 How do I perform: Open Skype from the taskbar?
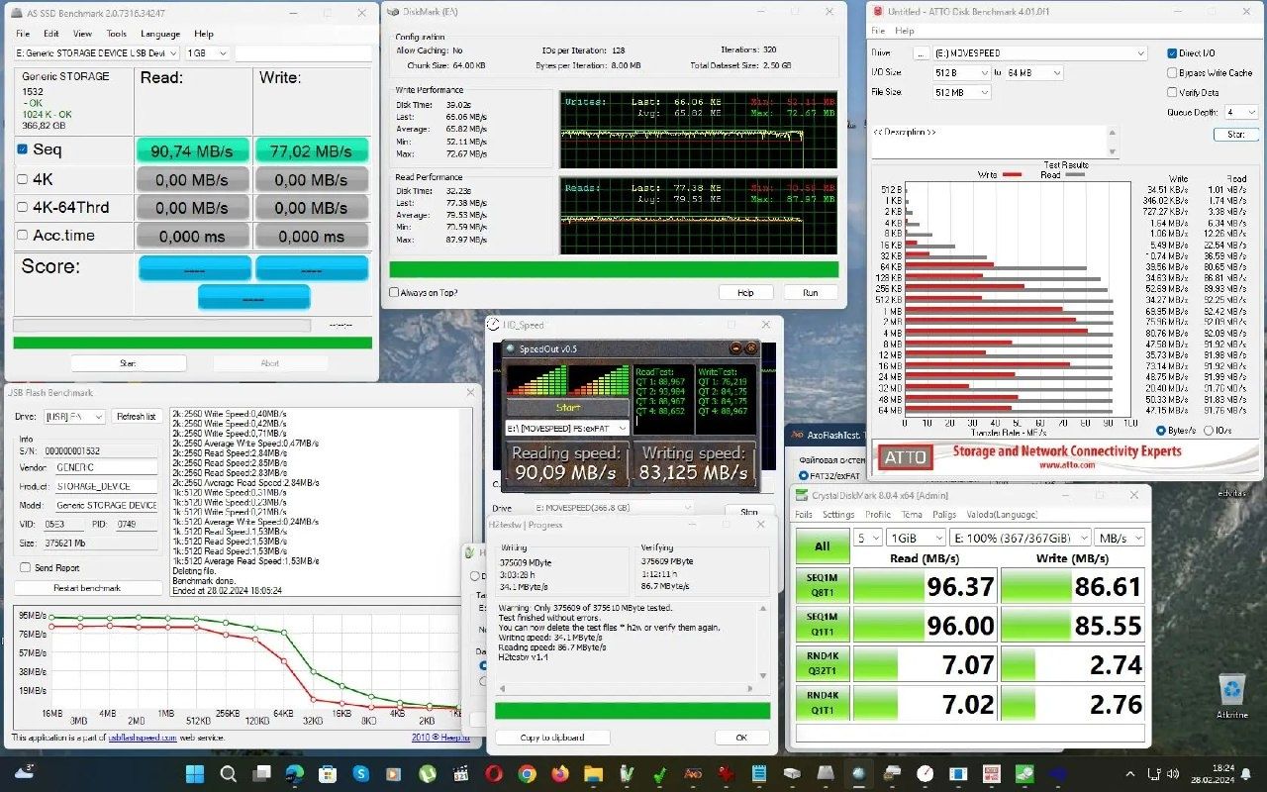click(x=361, y=773)
